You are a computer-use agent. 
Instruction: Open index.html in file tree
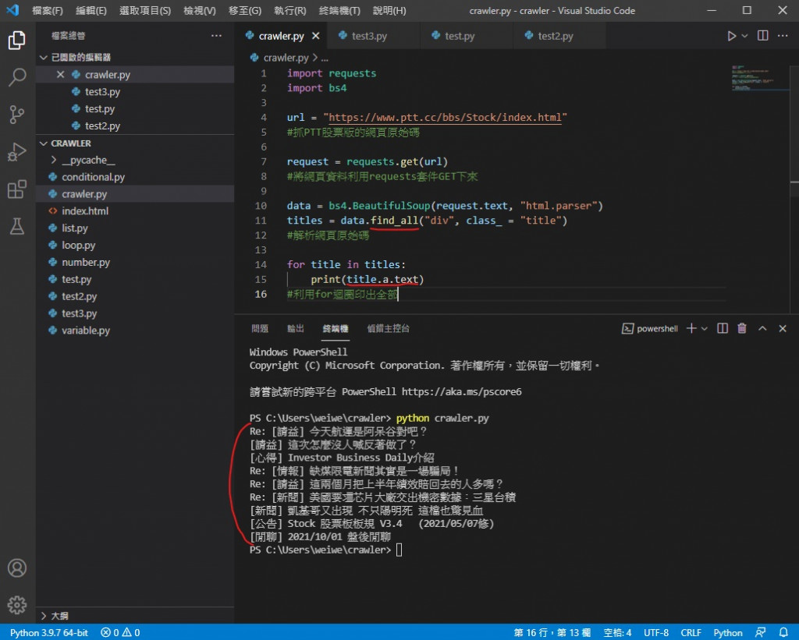pos(135,210)
